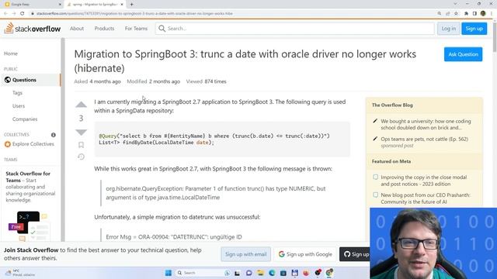Viewport: 497px width, 279px height.
Task: Reload the page with the refresh icon
Action: pyautogui.click(x=23, y=14)
